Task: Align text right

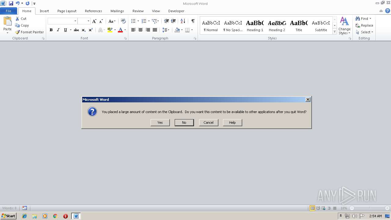Action: pyautogui.click(x=148, y=30)
